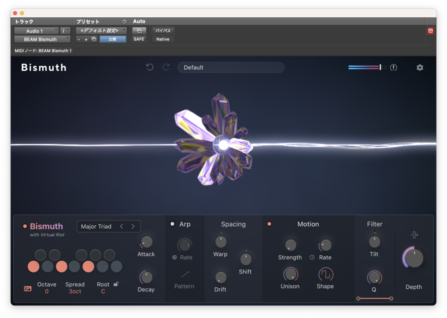The width and height of the screenshot is (447, 318).
Task: Click the バイパス bypass button
Action: click(163, 31)
